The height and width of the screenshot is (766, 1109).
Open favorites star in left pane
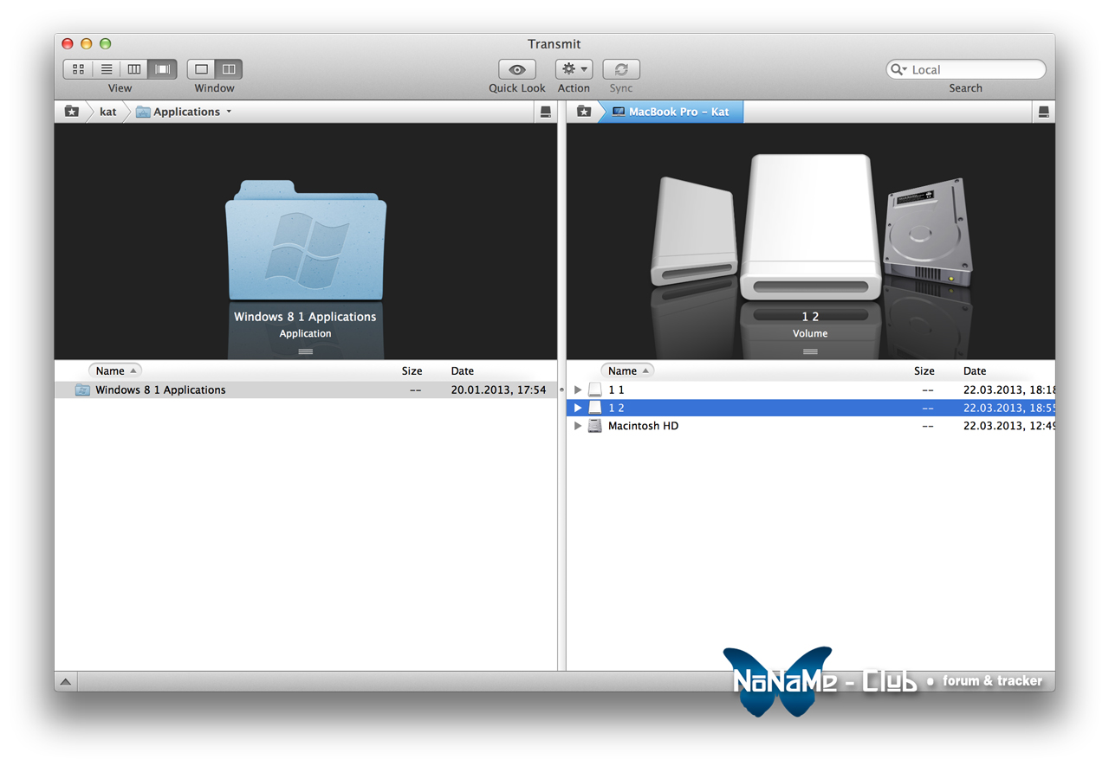pyautogui.click(x=71, y=112)
